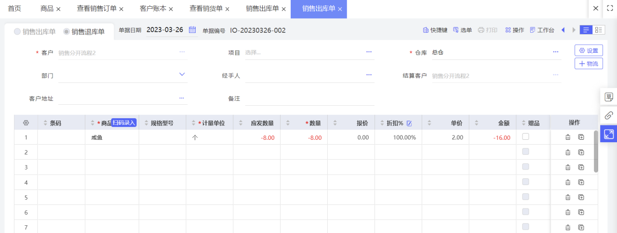Screen dimensions: 617x233
Task: Click the 物流 add logistics button
Action: tap(589, 63)
